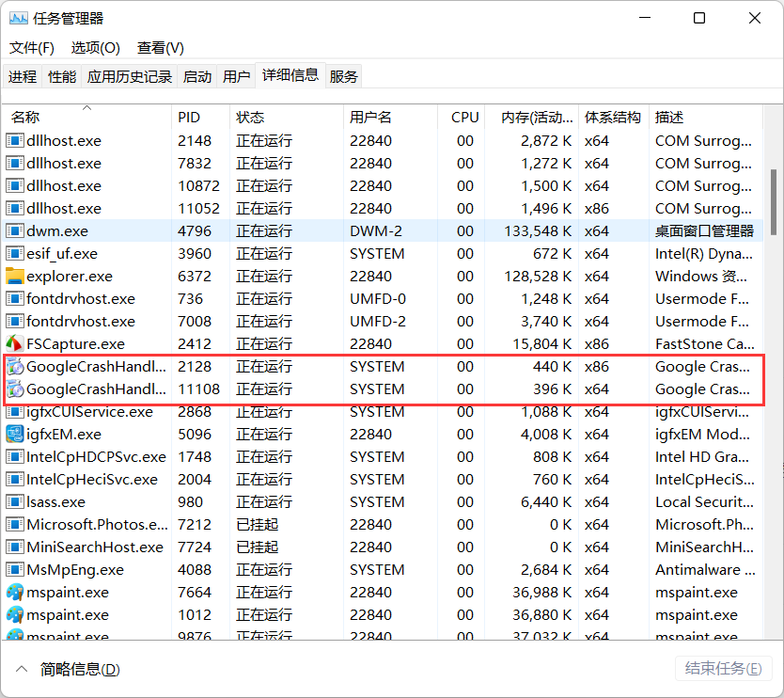
Task: Switch to the 应用历史记录 tab
Action: click(x=130, y=76)
